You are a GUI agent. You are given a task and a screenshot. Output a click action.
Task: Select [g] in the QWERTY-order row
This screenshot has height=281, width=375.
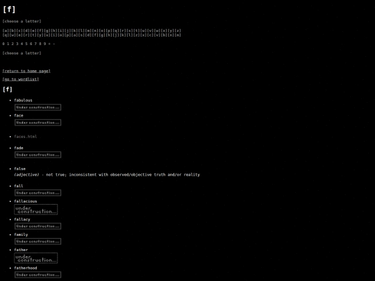pyautogui.click(x=102, y=35)
